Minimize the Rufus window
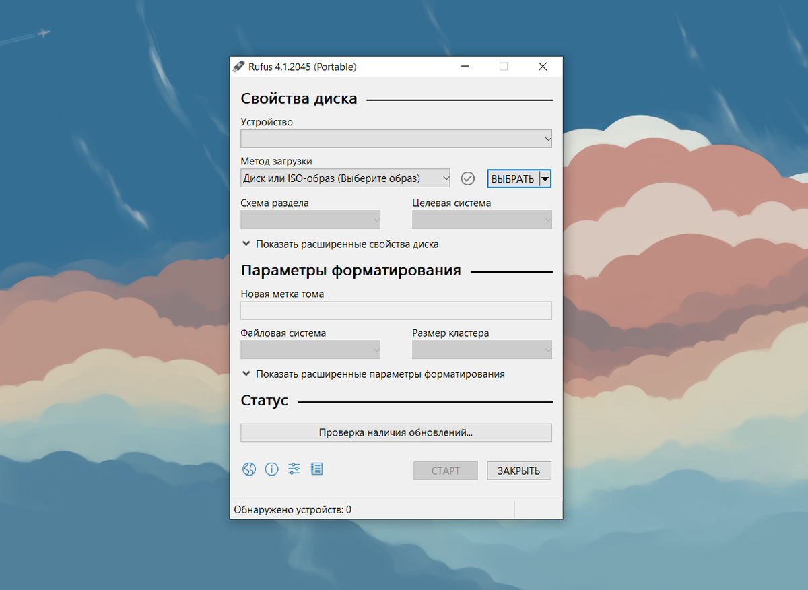The image size is (808, 590). pos(465,67)
